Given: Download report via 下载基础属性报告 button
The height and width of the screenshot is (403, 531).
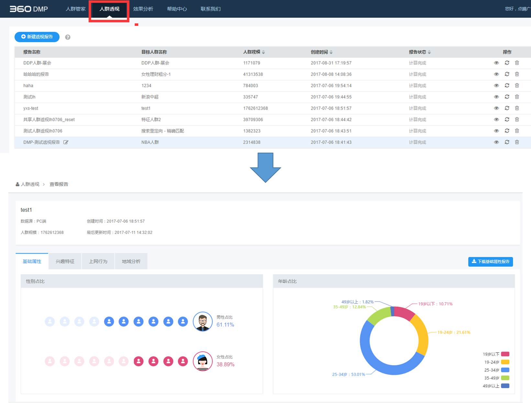Looking at the screenshot, I should [x=490, y=262].
